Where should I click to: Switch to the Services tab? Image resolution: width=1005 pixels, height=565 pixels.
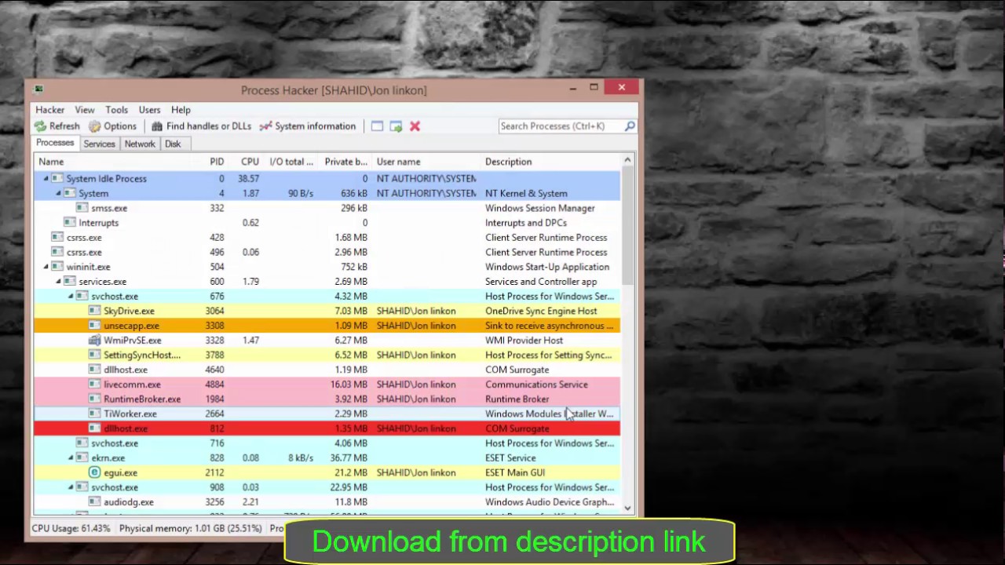click(x=99, y=144)
